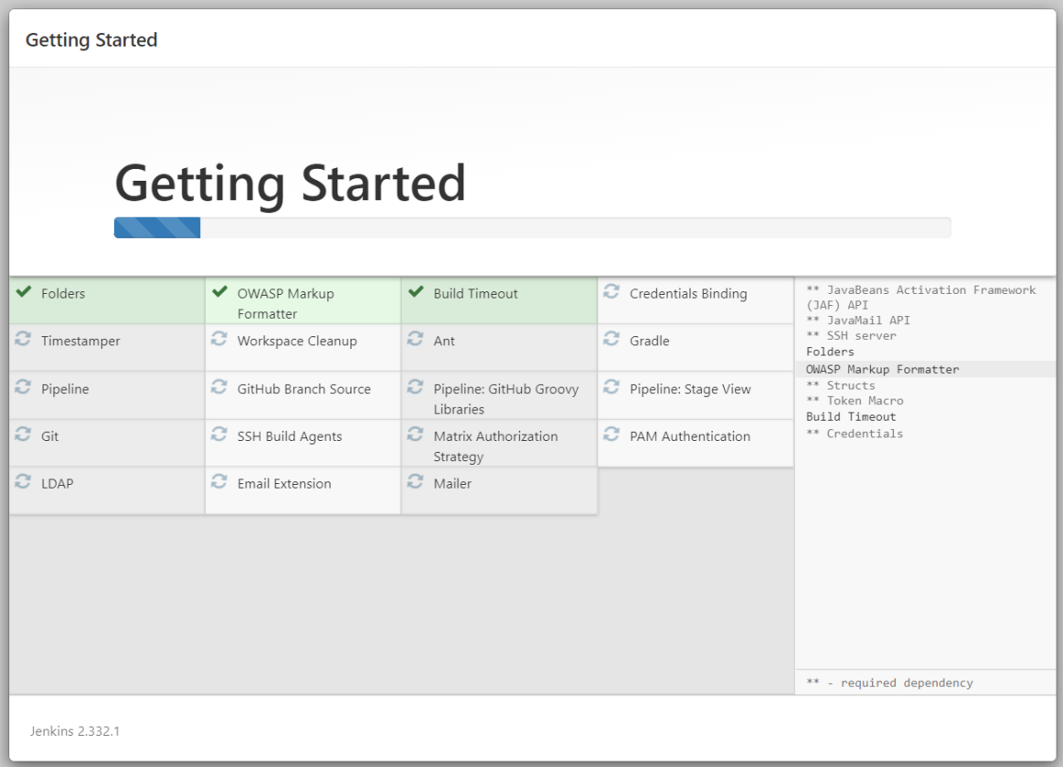Click the large Getting Started heading
The height and width of the screenshot is (767, 1063).
point(289,183)
